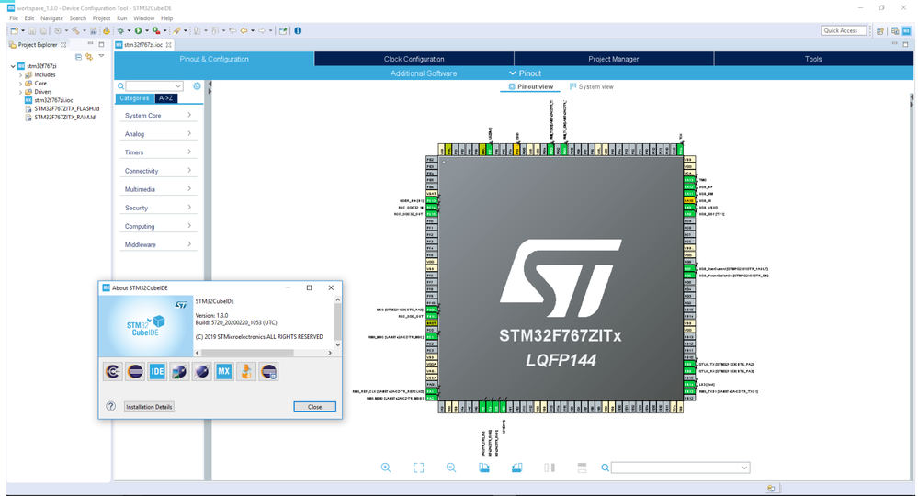Open the C/C++ perspective icon near Quick Access

click(x=895, y=31)
